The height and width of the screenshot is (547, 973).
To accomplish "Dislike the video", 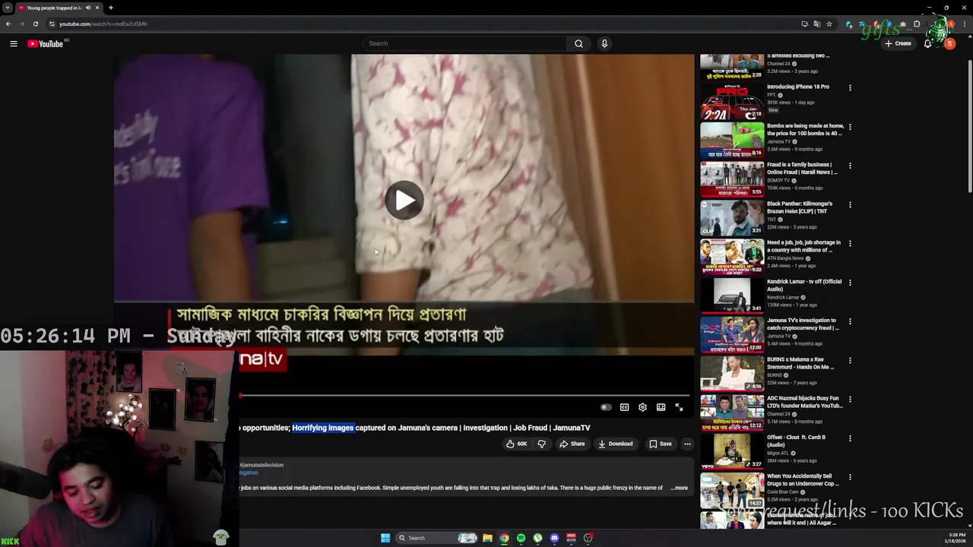I will tap(541, 444).
